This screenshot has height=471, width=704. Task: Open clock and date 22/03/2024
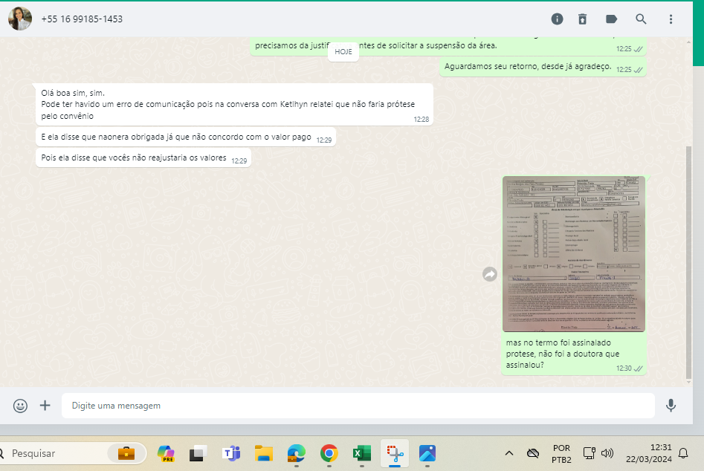pyautogui.click(x=649, y=453)
